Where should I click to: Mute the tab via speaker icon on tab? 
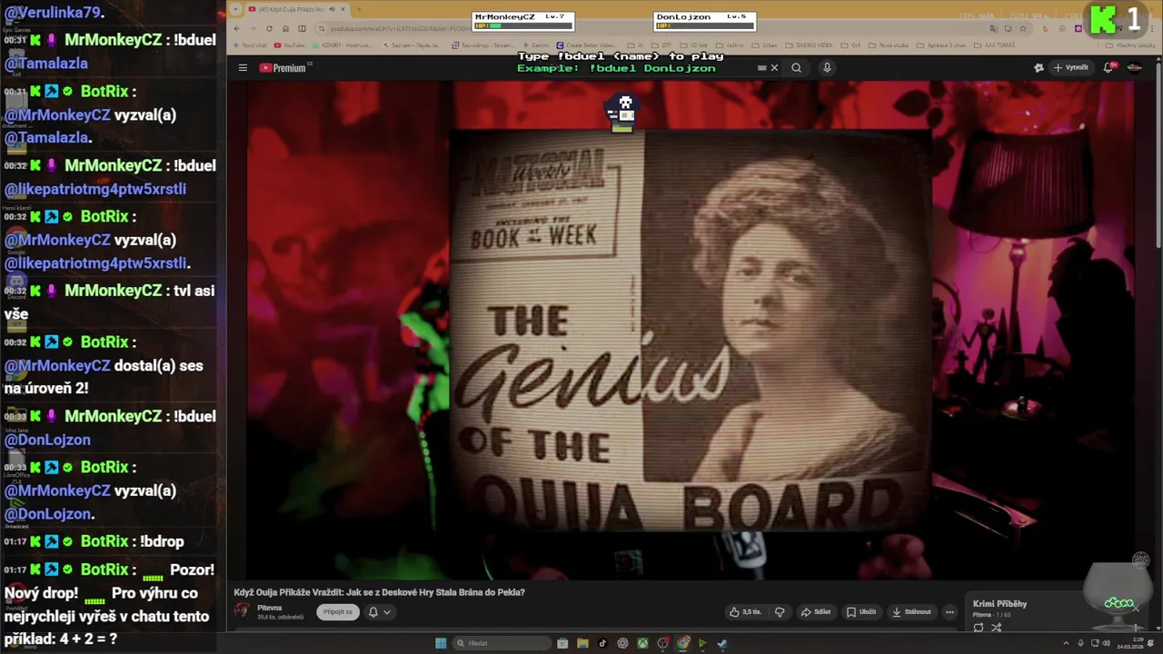332,9
